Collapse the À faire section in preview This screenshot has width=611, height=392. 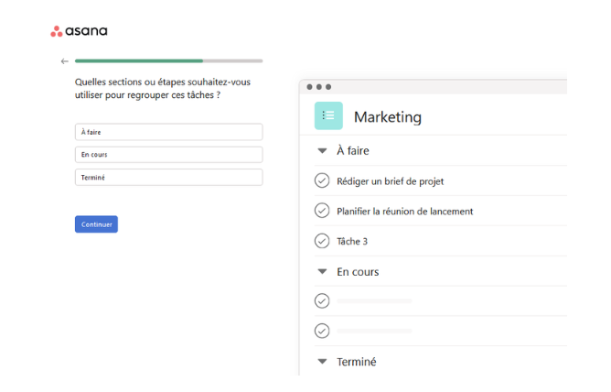(322, 151)
